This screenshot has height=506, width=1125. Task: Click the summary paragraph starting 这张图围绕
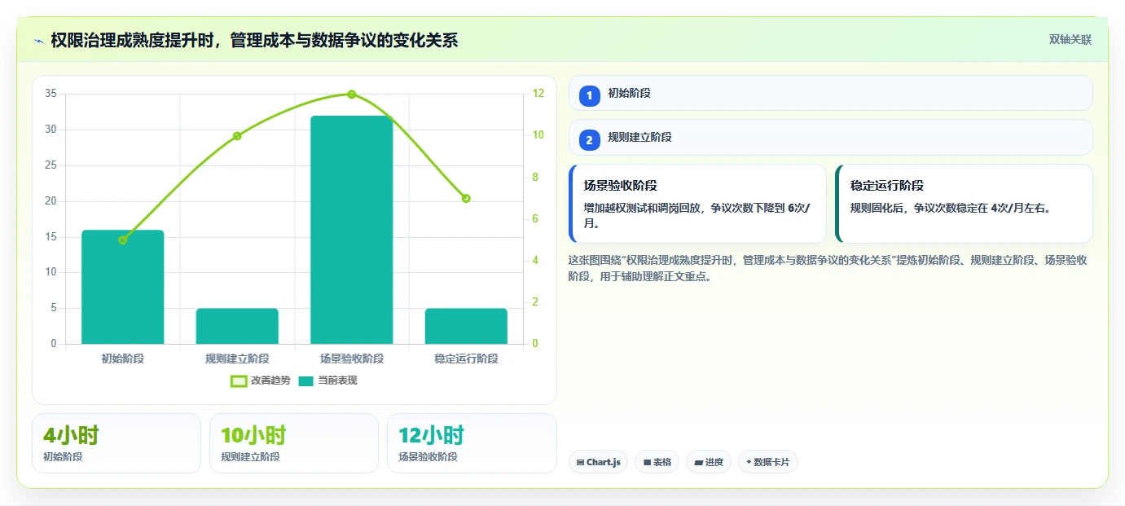click(828, 268)
